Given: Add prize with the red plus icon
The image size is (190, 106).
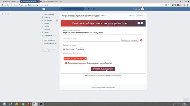Looking at the screenshot, I should (141, 40).
